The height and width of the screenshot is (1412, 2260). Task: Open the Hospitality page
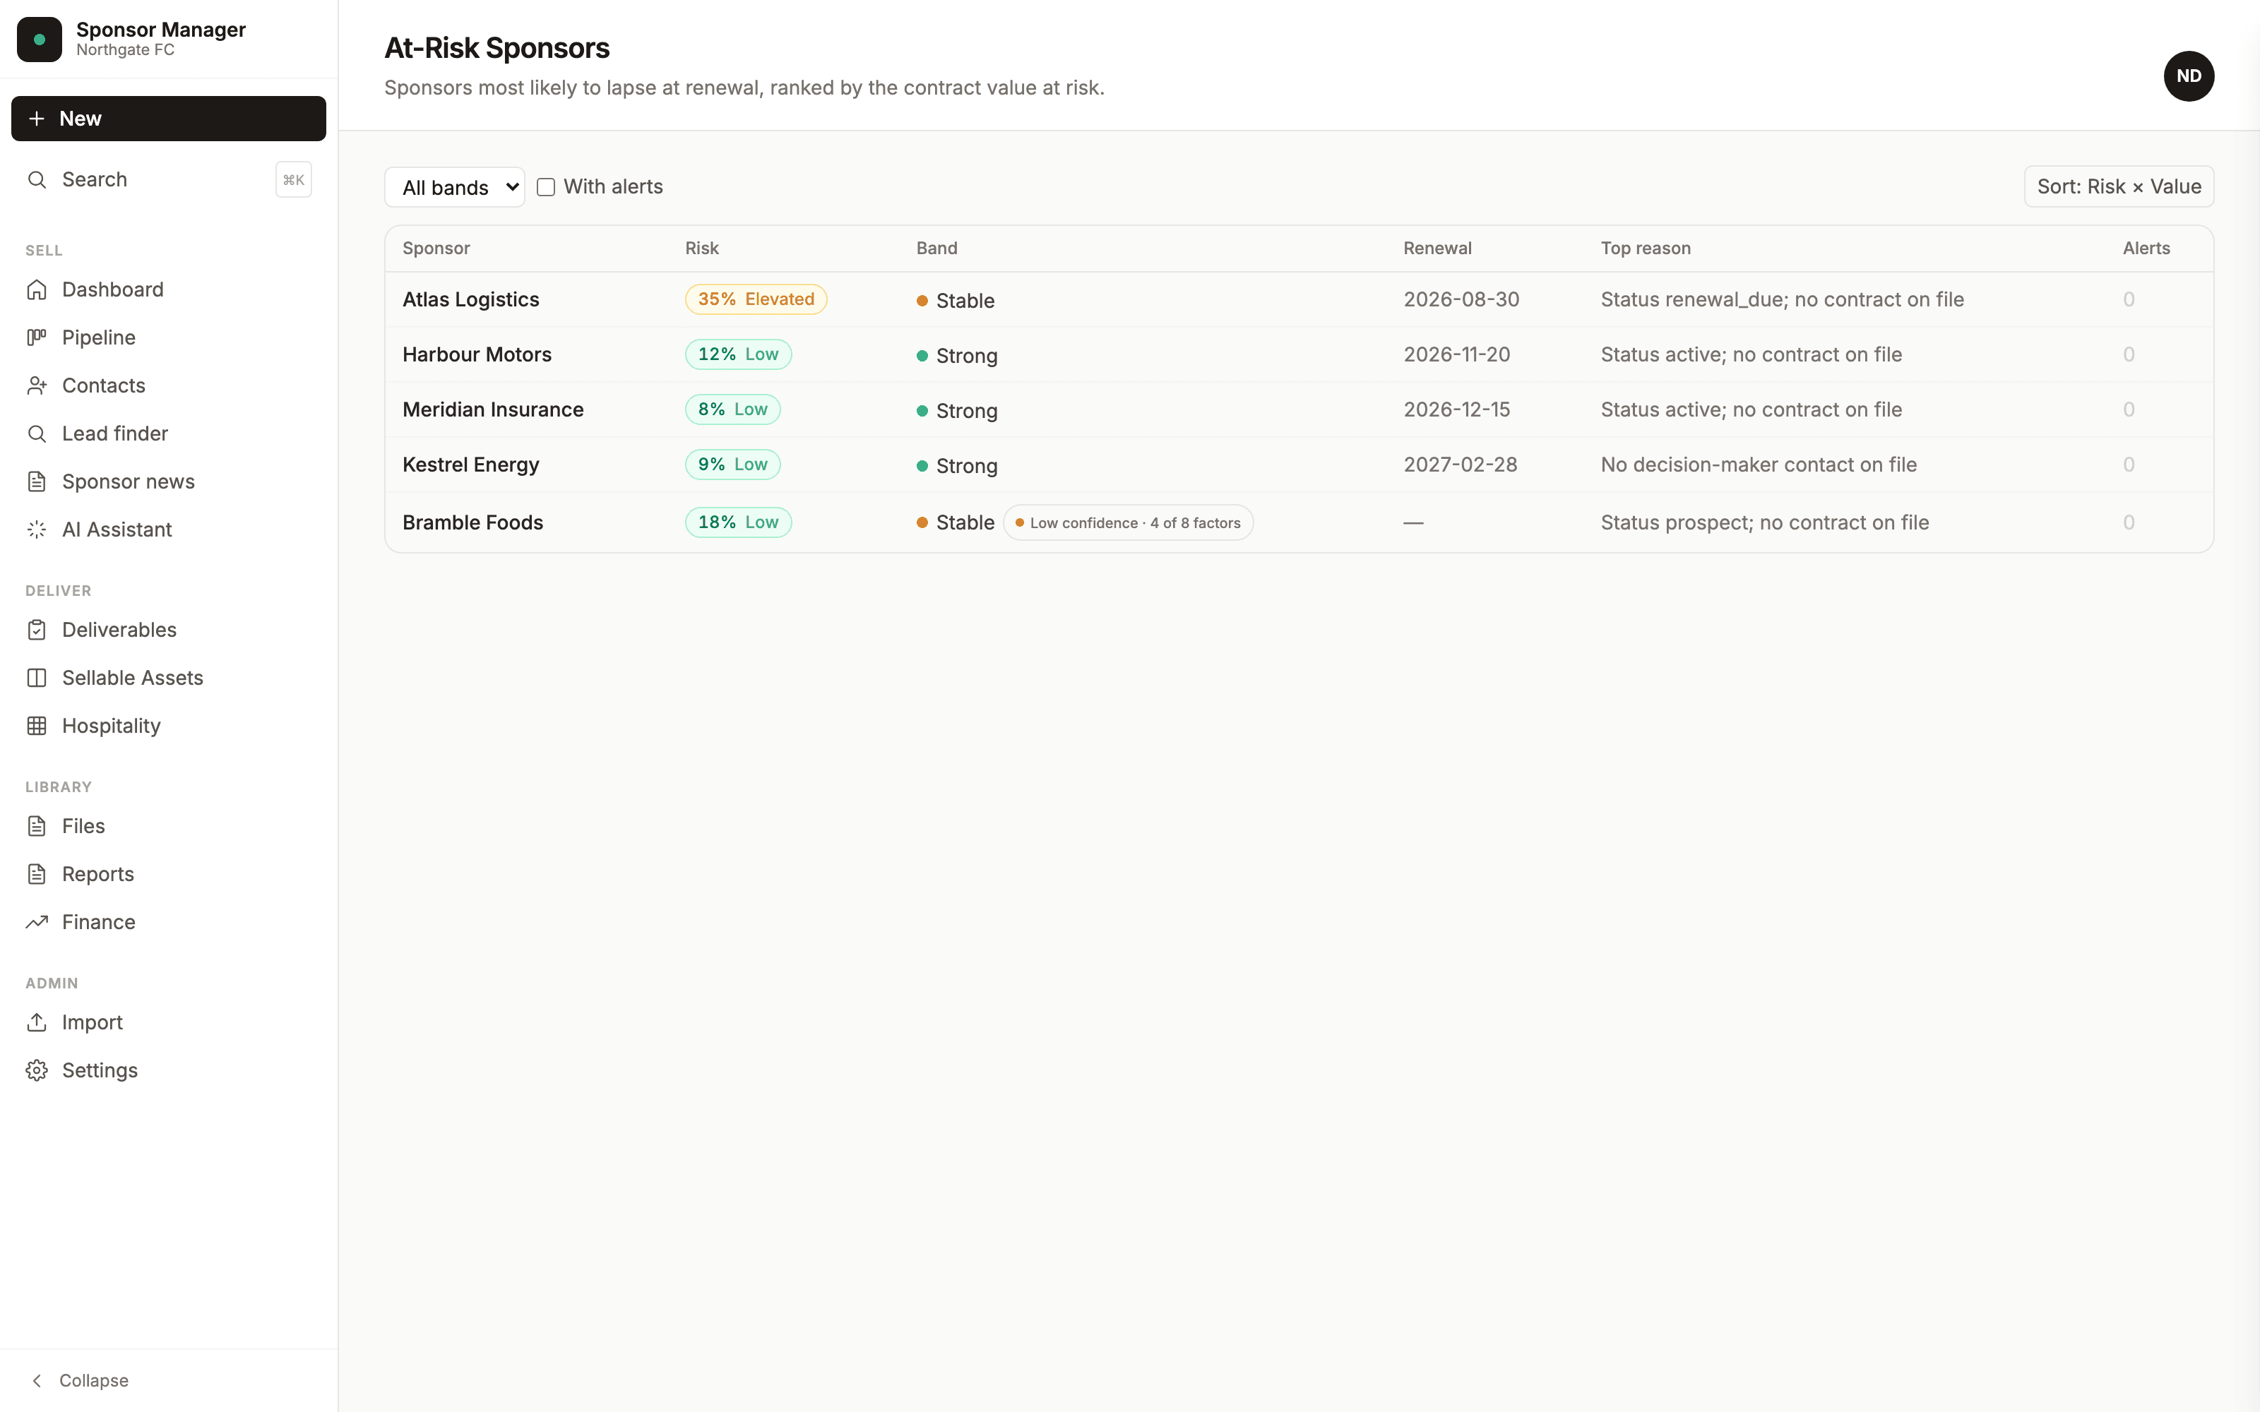coord(169,726)
